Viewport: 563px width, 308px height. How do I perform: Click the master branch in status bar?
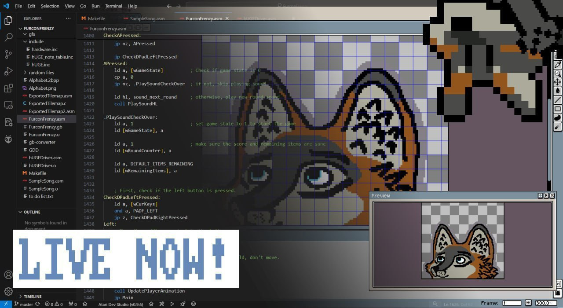click(23, 304)
